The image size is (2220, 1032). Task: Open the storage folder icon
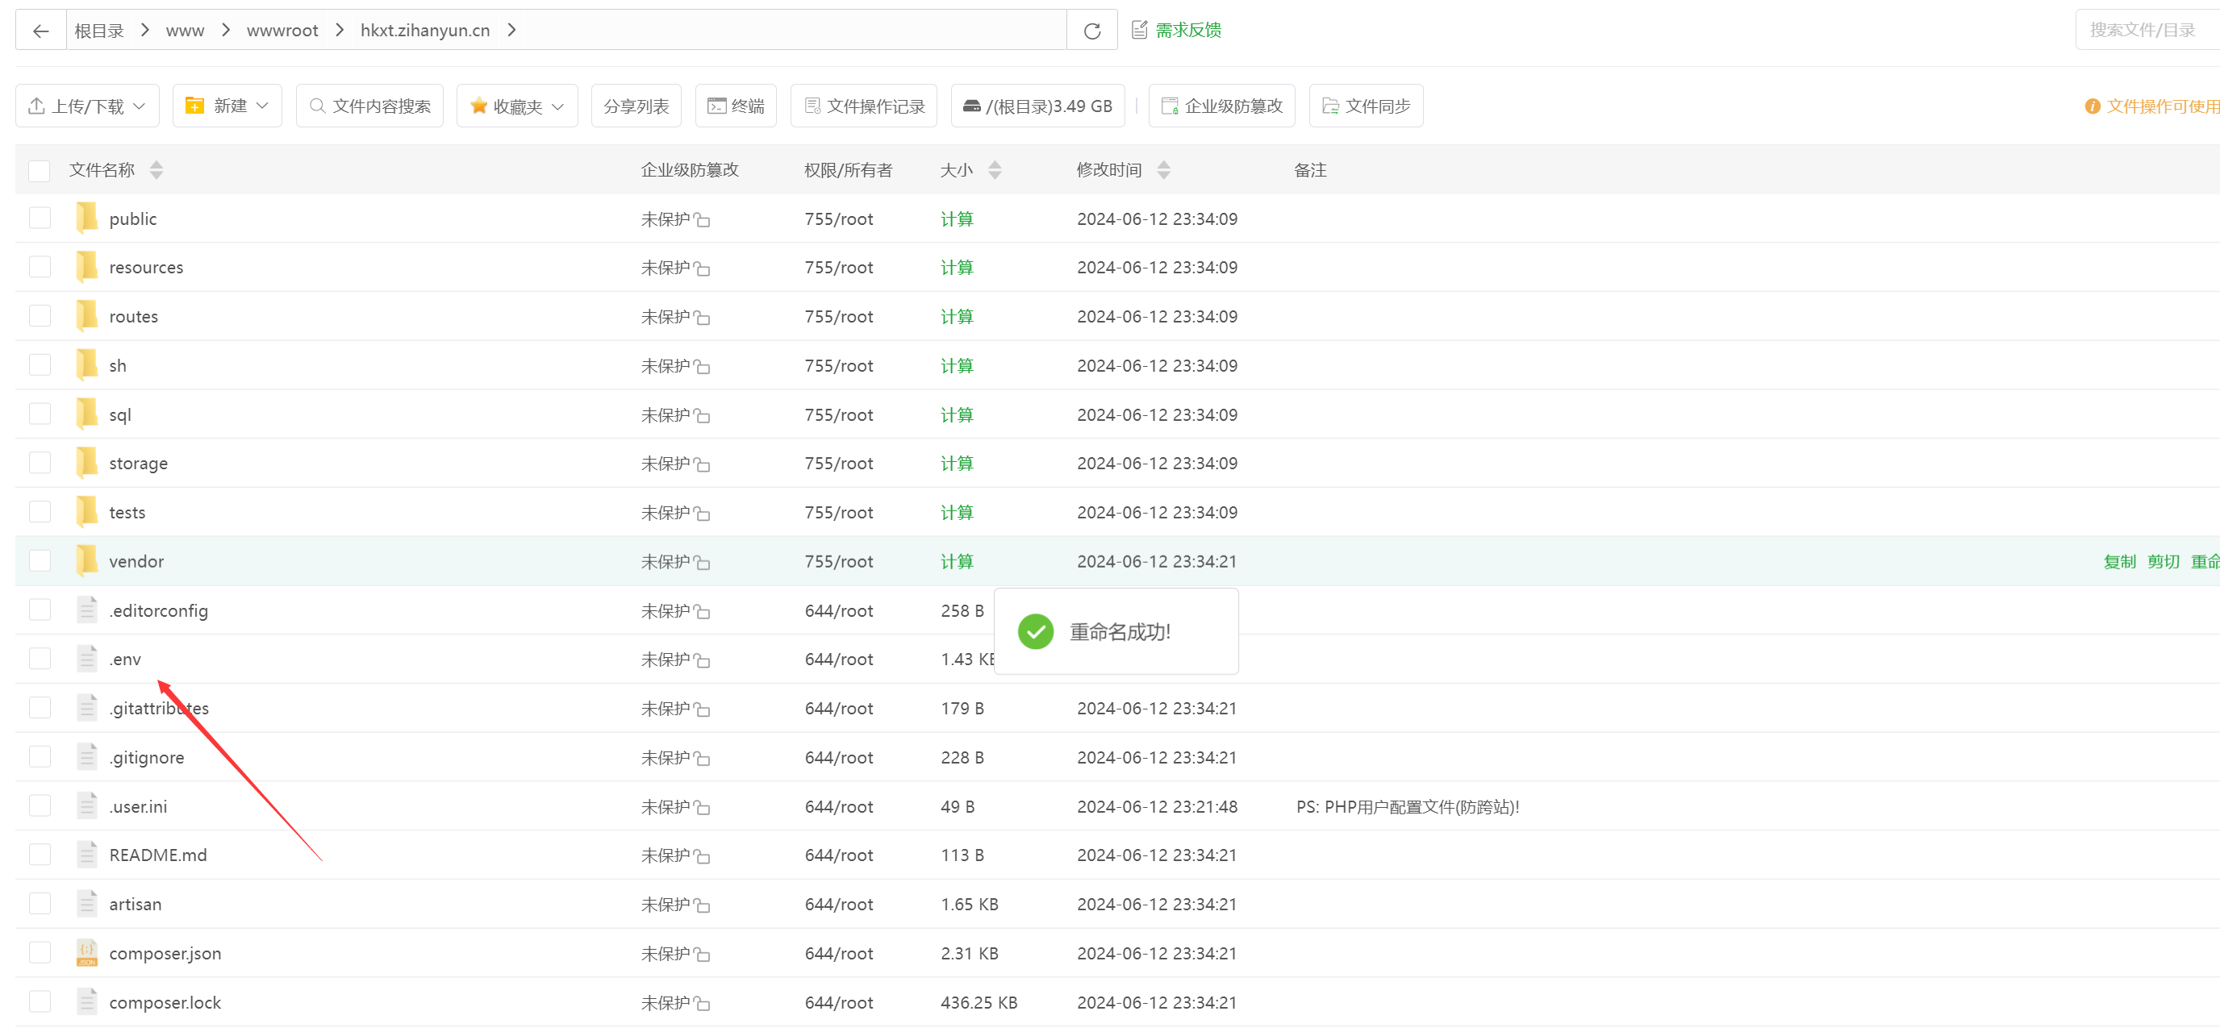click(x=87, y=463)
